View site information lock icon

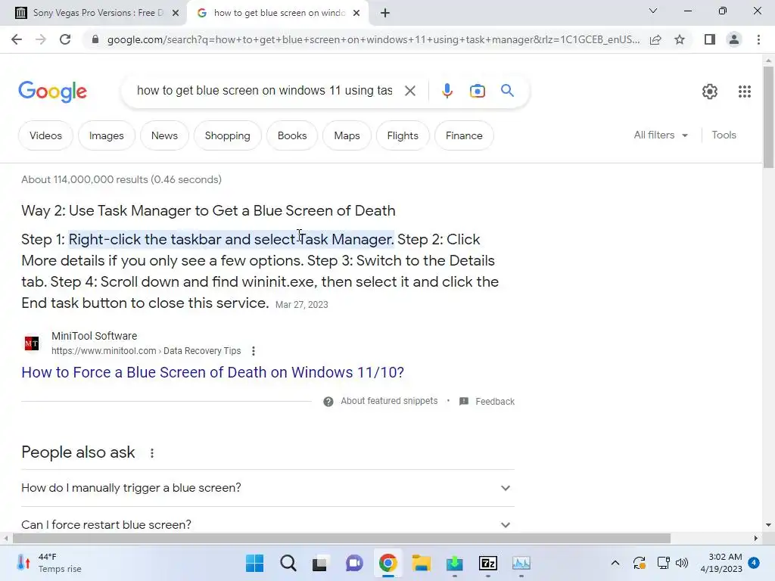(x=95, y=39)
